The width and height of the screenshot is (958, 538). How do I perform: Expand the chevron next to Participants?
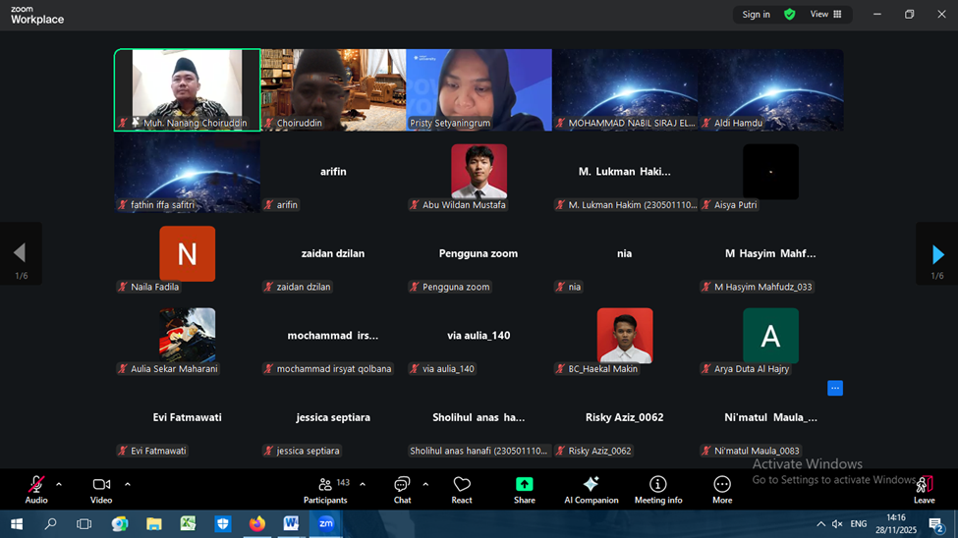[x=363, y=484]
